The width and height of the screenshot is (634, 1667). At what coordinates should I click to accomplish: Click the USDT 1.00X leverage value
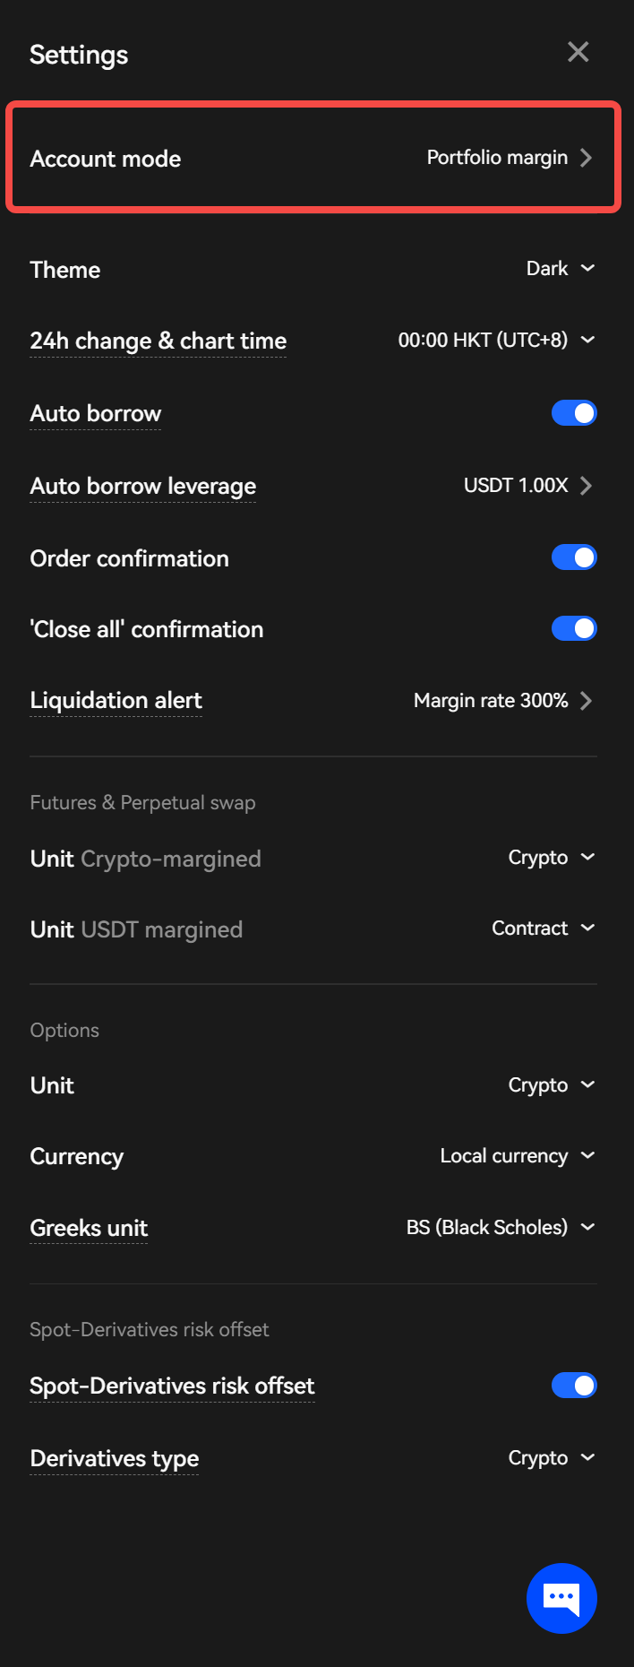click(516, 486)
